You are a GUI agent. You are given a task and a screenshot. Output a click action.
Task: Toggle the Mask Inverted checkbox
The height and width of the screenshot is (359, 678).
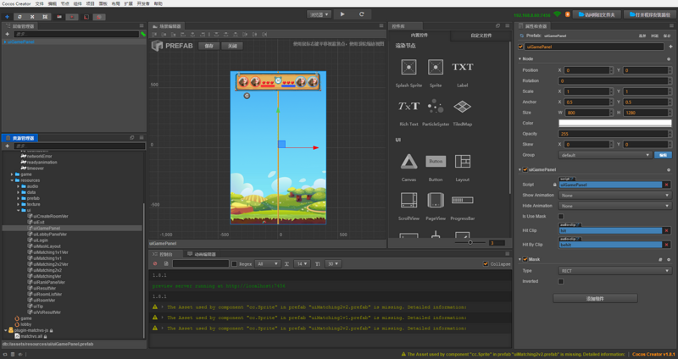561,281
